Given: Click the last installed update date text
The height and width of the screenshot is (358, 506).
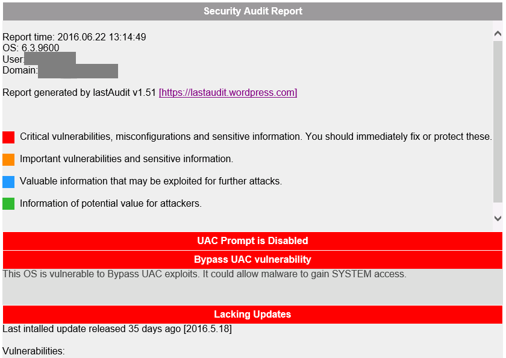Looking at the screenshot, I should (117, 329).
